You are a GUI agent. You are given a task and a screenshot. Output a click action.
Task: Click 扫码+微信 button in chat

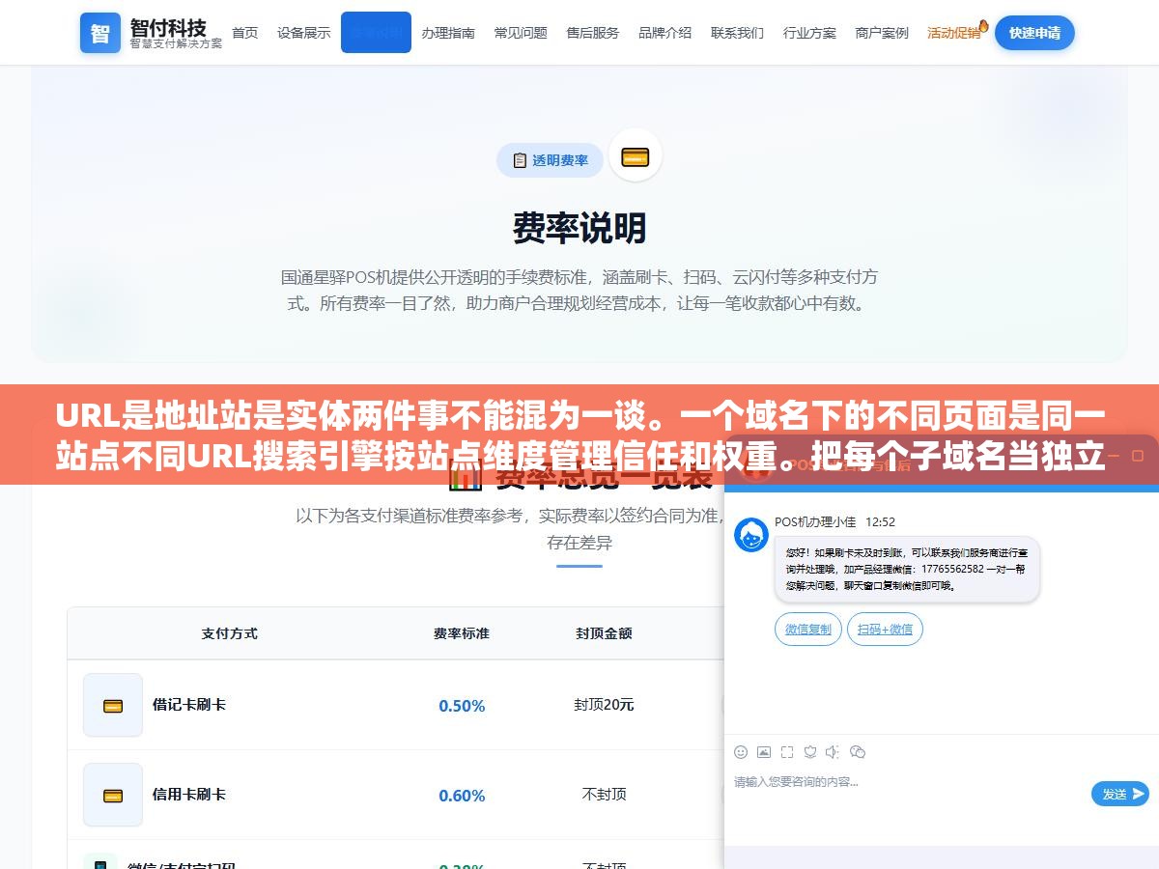pyautogui.click(x=886, y=630)
